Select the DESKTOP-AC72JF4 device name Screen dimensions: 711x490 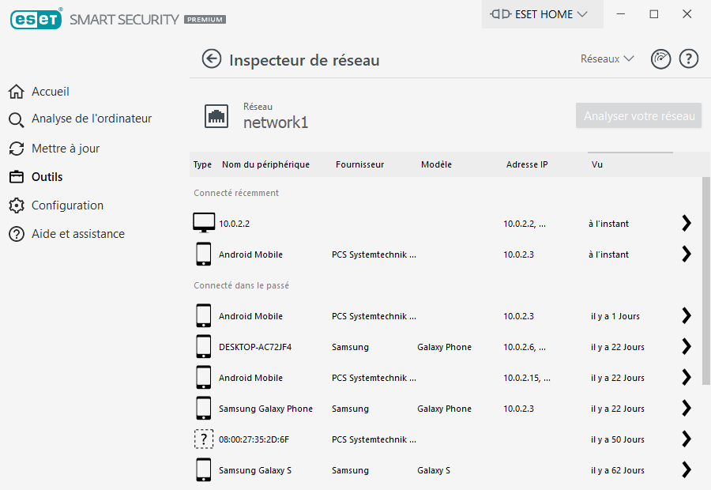point(255,347)
